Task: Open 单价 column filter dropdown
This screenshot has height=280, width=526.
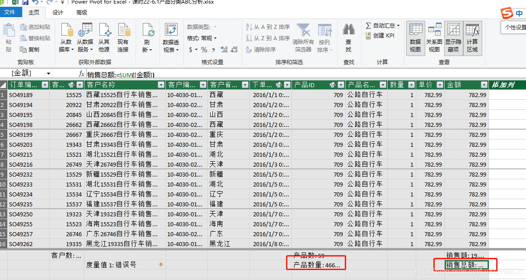Action: (440, 85)
